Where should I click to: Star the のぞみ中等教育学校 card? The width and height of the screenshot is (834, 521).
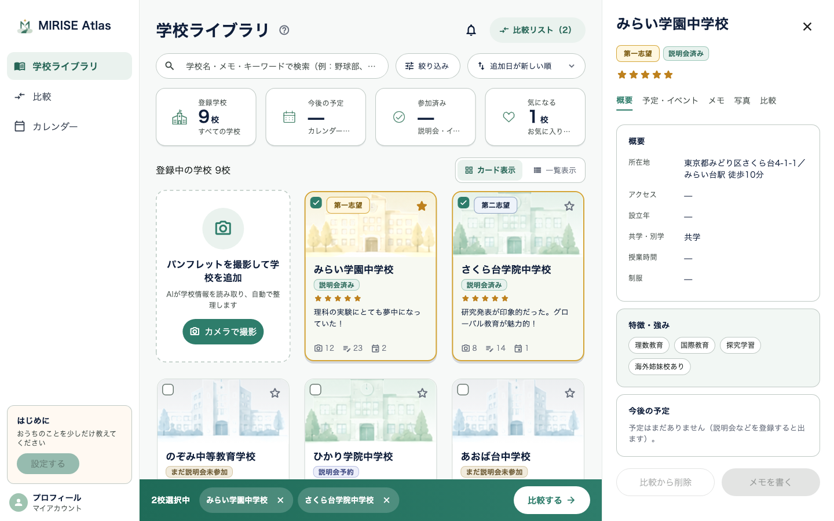click(x=275, y=393)
